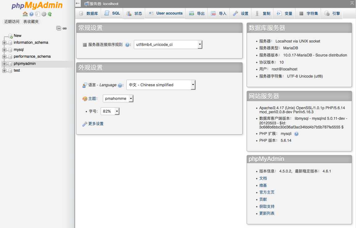Expand the test database node
This screenshot has width=356, height=228.
[4, 70]
